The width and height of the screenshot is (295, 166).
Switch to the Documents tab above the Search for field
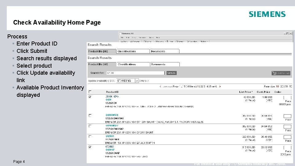click(165, 64)
